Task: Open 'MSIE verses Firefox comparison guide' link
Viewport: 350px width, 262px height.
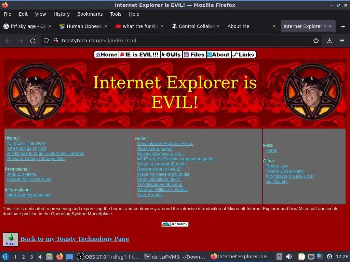Action: [175, 159]
